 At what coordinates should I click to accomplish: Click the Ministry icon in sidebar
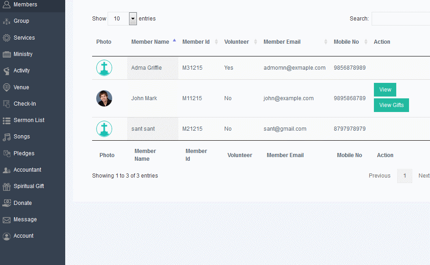6,54
